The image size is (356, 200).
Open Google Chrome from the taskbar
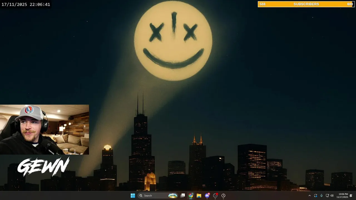click(x=191, y=196)
